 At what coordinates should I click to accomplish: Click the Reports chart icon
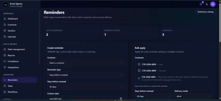(5, 55)
